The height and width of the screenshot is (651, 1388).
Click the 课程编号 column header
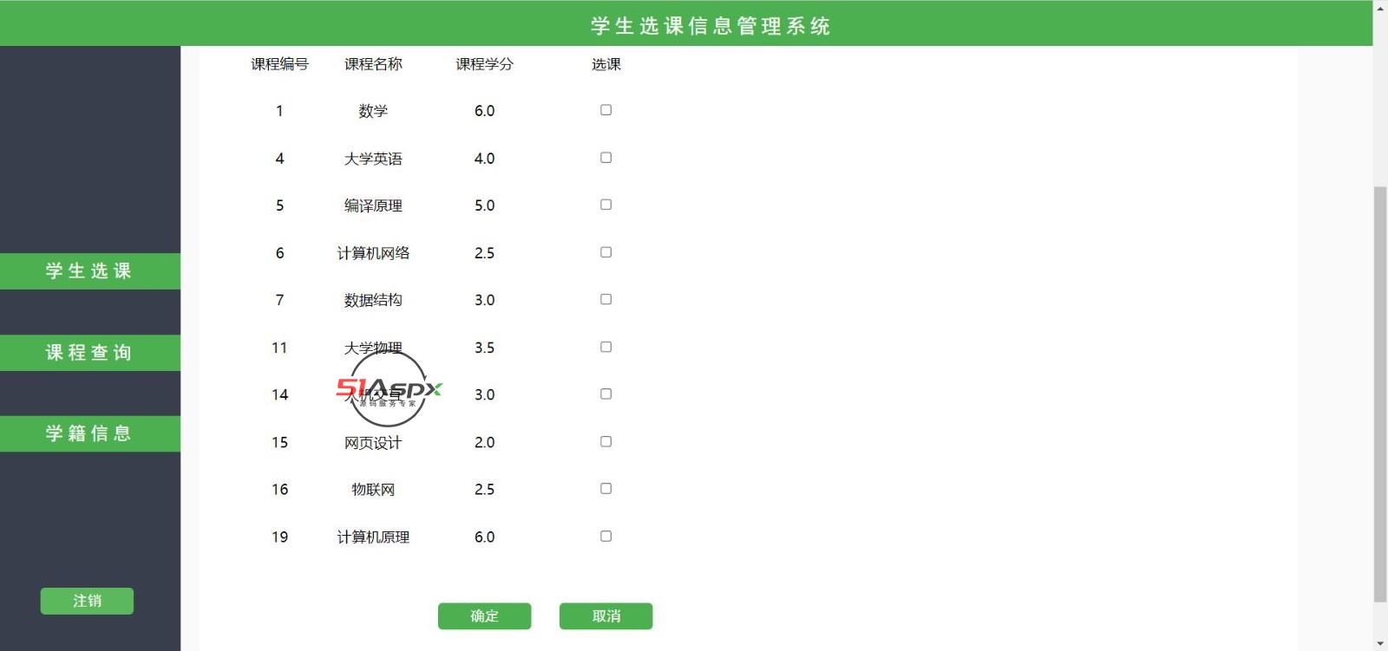[x=279, y=64]
